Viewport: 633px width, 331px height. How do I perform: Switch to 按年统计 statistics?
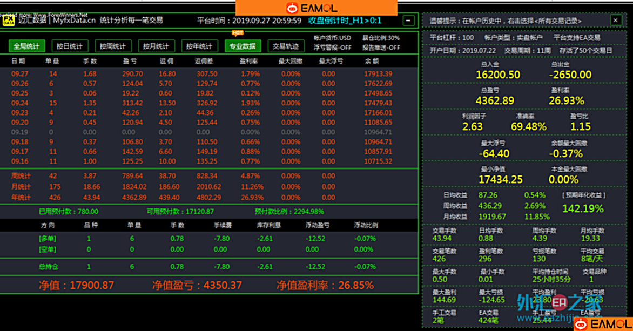tap(199, 46)
